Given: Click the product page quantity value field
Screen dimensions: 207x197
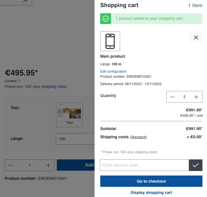Looking at the screenshot, I should click(x=30, y=165).
